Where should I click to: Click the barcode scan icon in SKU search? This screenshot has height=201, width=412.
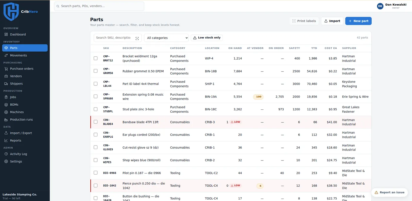(x=137, y=38)
